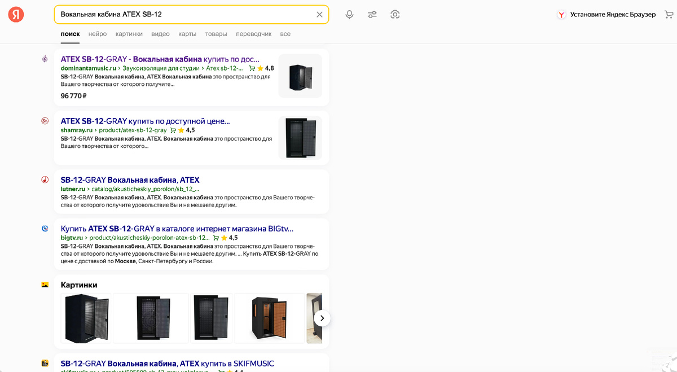Open the 'все' services tab
Viewport: 677px width, 372px height.
tap(285, 34)
